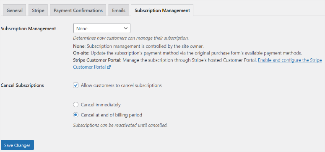Toggle Allow customers to cancel subscriptions checkbox
The width and height of the screenshot is (325, 152).
pyautogui.click(x=76, y=85)
